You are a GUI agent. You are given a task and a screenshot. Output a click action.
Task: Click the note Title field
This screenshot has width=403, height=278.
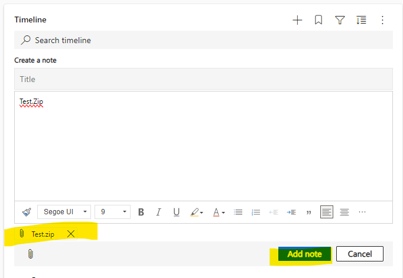203,79
